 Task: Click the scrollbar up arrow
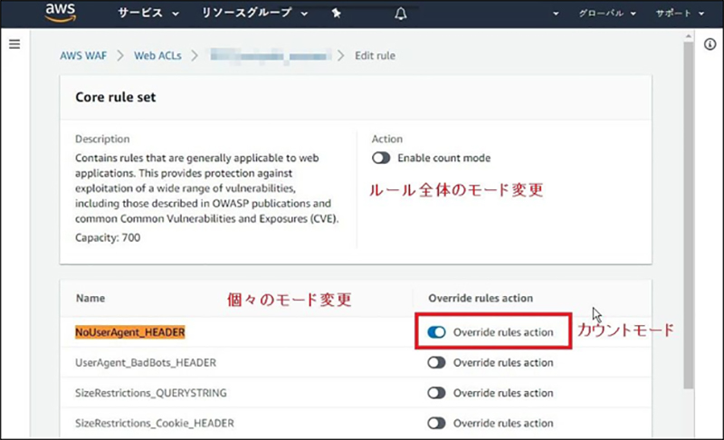(x=689, y=36)
